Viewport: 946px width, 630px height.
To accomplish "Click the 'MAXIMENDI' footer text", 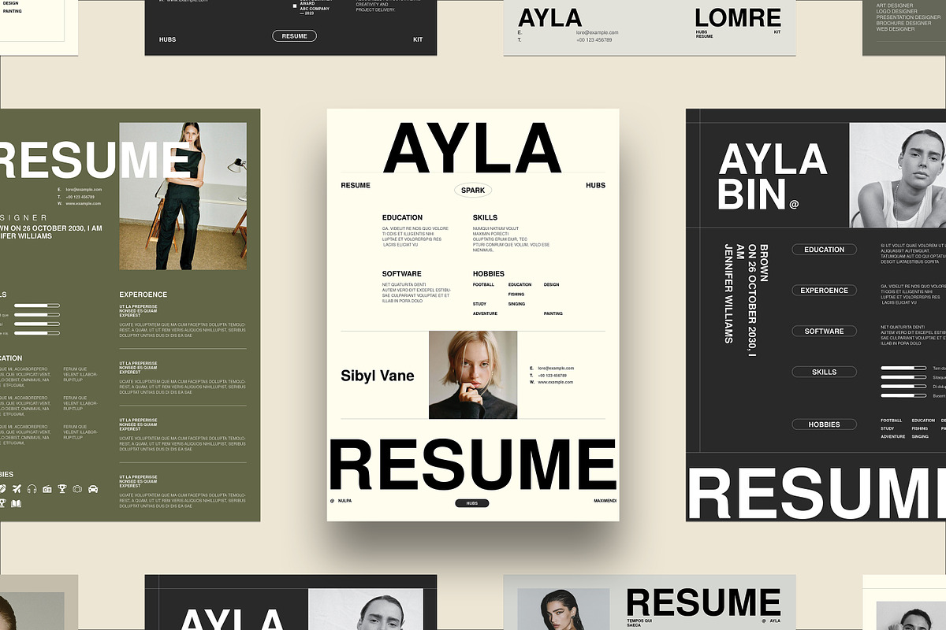I will pos(605,501).
